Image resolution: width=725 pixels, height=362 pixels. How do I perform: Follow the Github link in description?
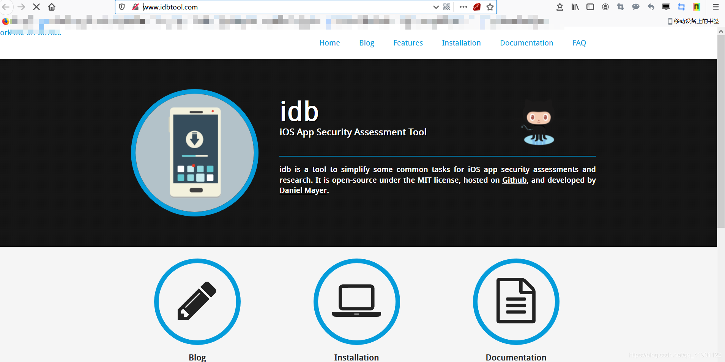tap(514, 180)
